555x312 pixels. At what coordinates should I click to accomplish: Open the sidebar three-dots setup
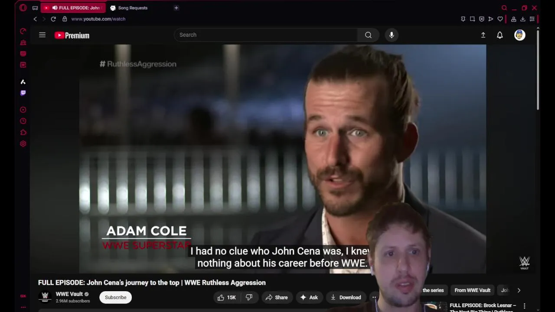[23, 307]
